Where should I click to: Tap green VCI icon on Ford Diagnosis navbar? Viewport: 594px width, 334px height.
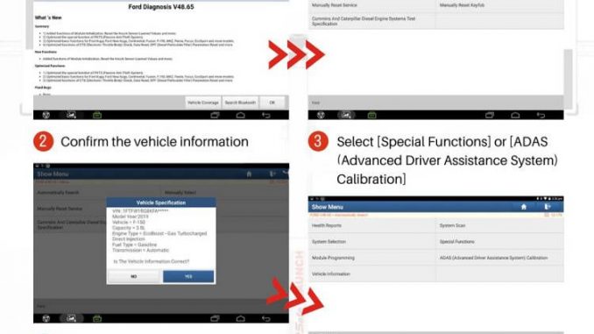(x=97, y=115)
